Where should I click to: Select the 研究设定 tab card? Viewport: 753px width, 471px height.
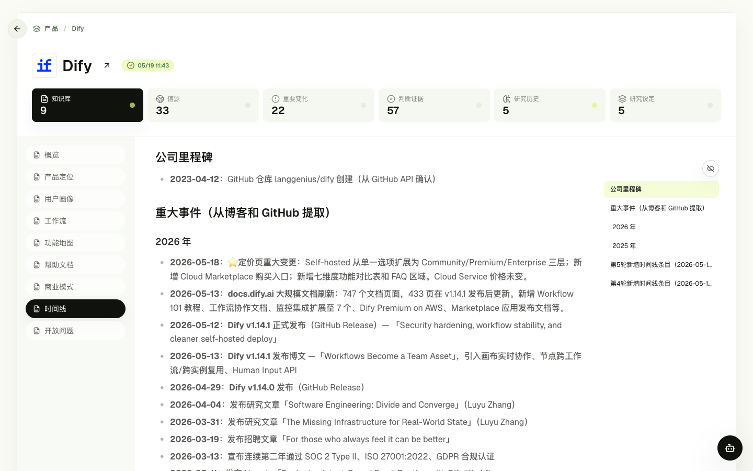(x=665, y=105)
